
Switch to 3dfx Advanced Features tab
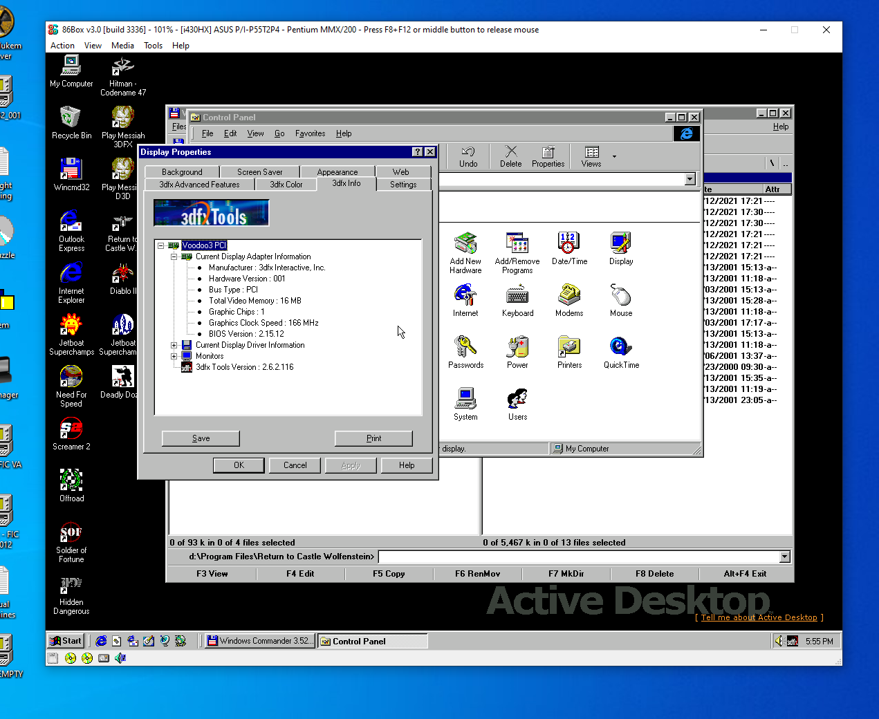pyautogui.click(x=199, y=185)
